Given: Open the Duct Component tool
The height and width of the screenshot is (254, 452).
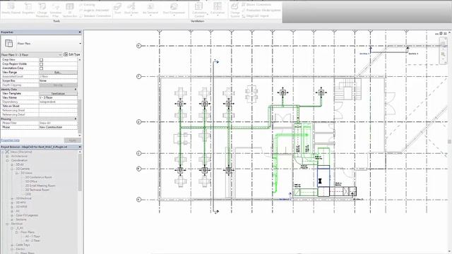Looking at the screenshot, I should tap(174, 9).
